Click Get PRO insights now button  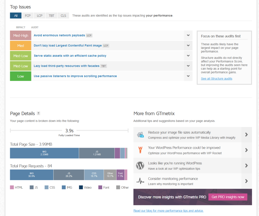(x=228, y=197)
